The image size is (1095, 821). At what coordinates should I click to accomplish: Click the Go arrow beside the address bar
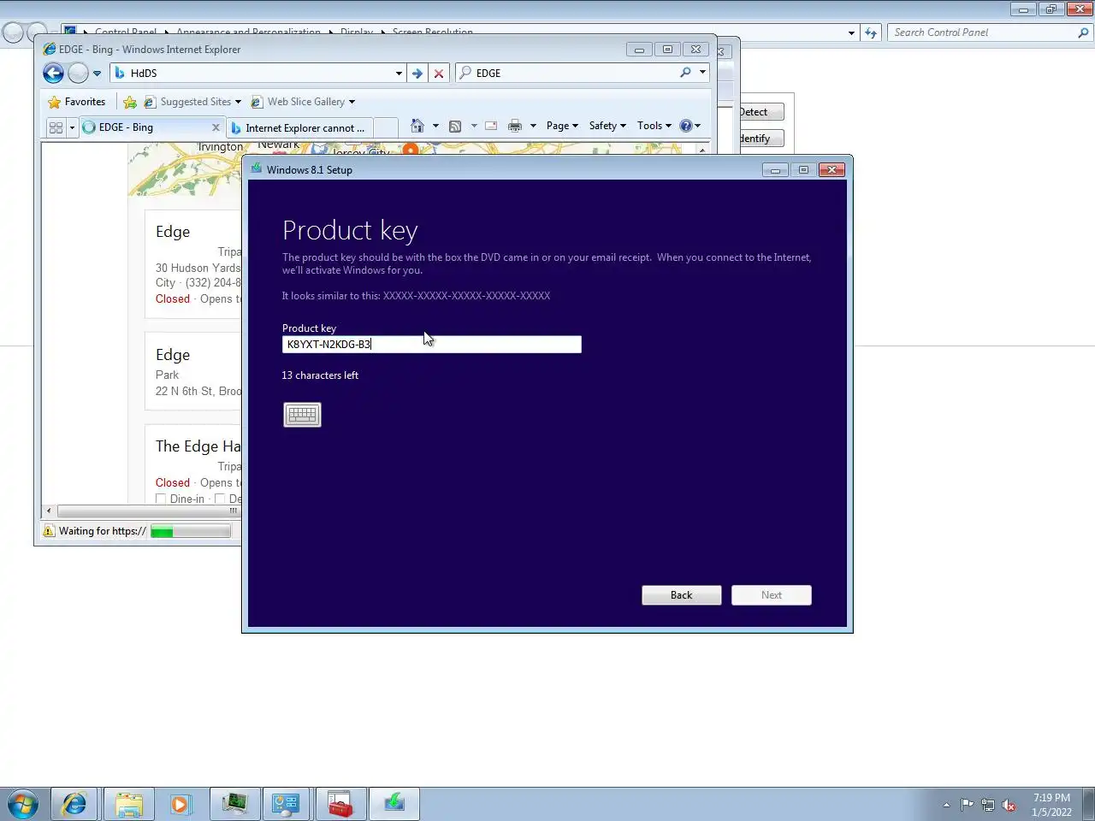coord(417,74)
